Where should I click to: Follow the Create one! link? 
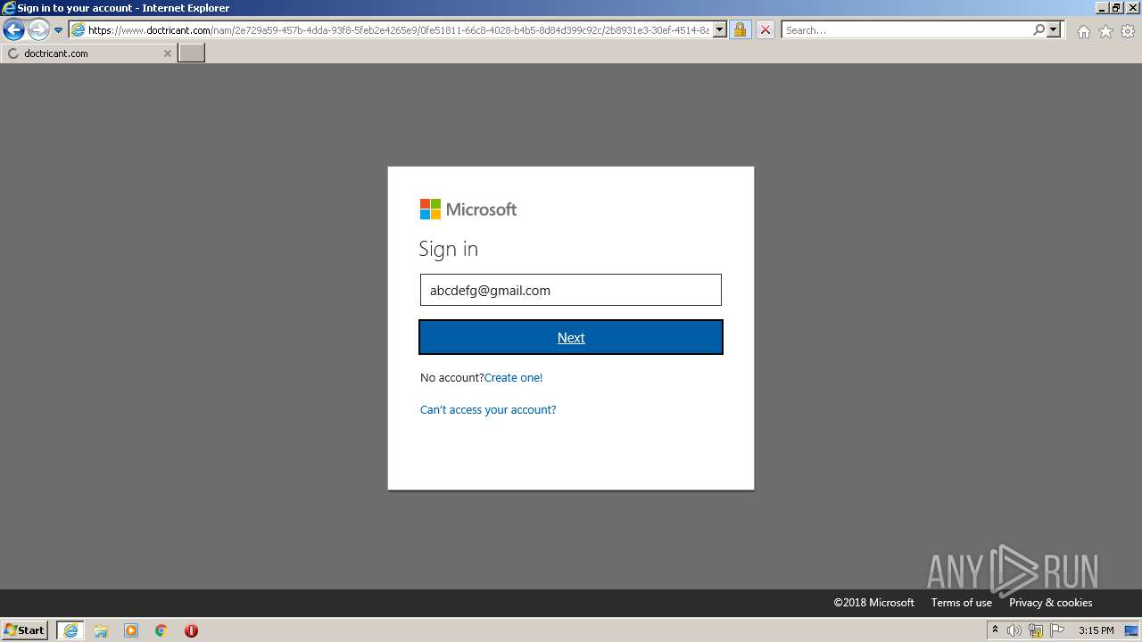point(513,378)
